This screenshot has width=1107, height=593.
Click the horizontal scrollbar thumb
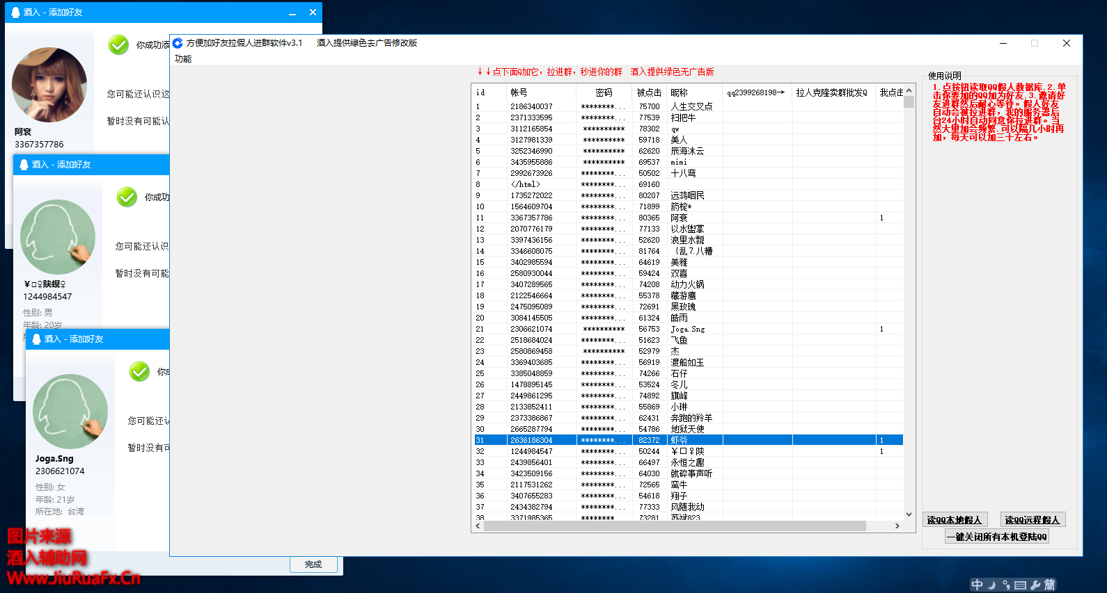tap(675, 526)
